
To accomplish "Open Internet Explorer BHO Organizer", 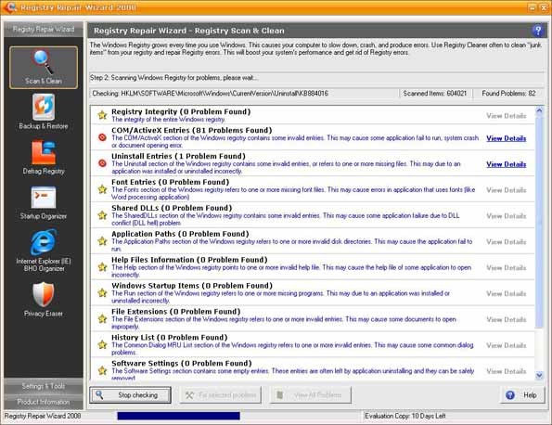I will (44, 250).
